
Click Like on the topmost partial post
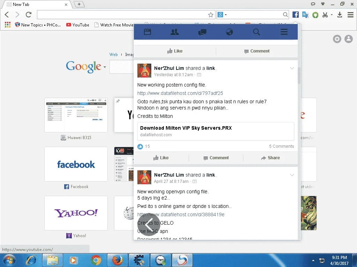point(175,51)
